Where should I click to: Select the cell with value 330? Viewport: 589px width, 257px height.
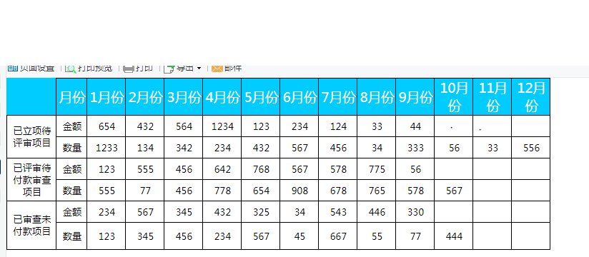[x=415, y=212]
